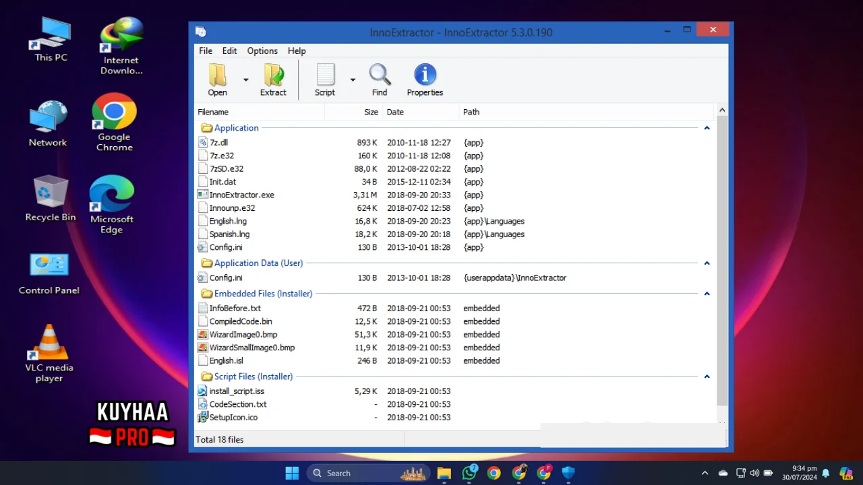
Task: Click the Application group folder label
Action: (x=236, y=128)
